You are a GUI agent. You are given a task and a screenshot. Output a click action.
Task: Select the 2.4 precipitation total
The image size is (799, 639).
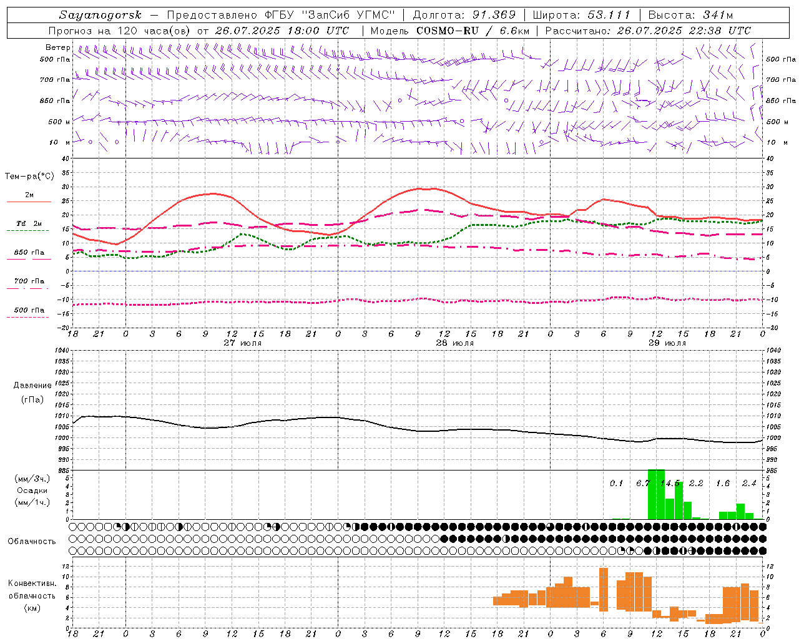pos(749,484)
